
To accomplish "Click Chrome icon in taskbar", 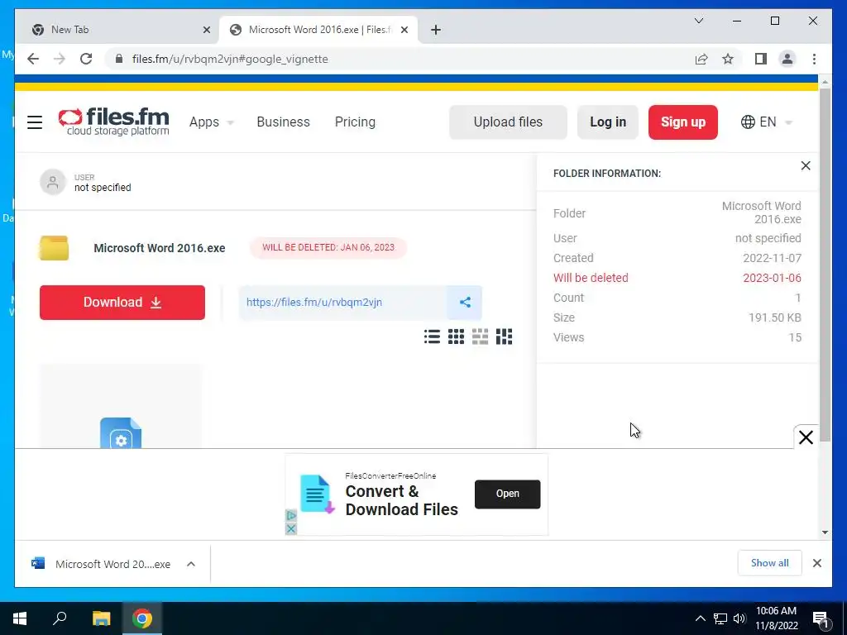I will tap(142, 618).
